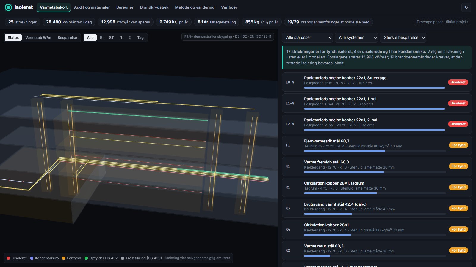Viewport: 476px width, 267px height.
Task: Click the For tynd legend entry
Action: (72, 258)
